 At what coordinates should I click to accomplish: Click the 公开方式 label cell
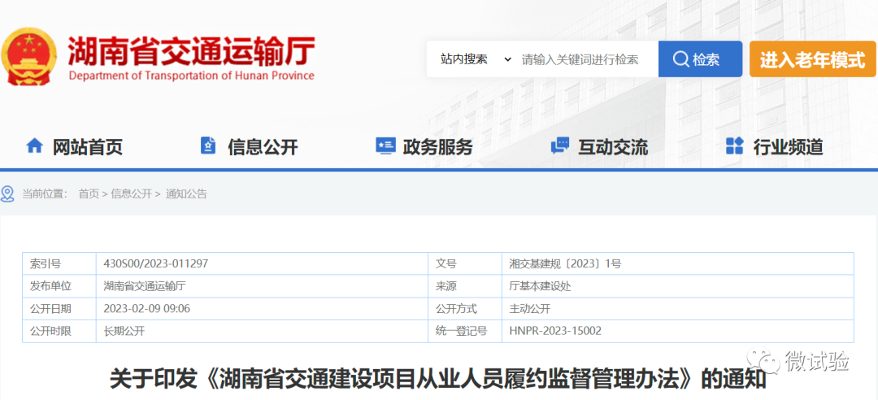[464, 309]
